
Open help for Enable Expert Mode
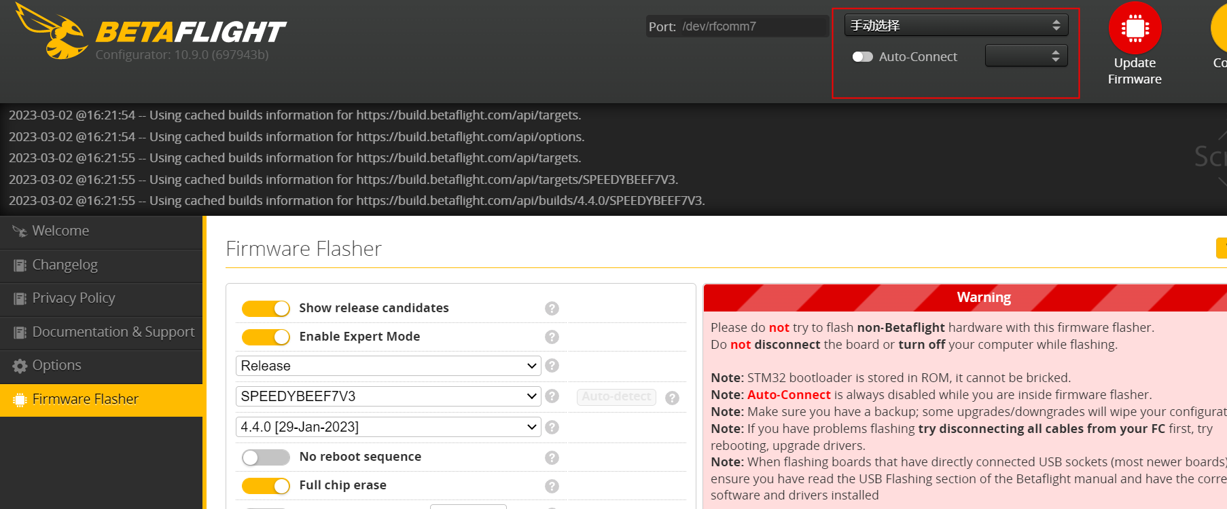pos(552,337)
